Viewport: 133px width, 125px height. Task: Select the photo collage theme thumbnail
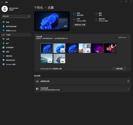(85, 48)
